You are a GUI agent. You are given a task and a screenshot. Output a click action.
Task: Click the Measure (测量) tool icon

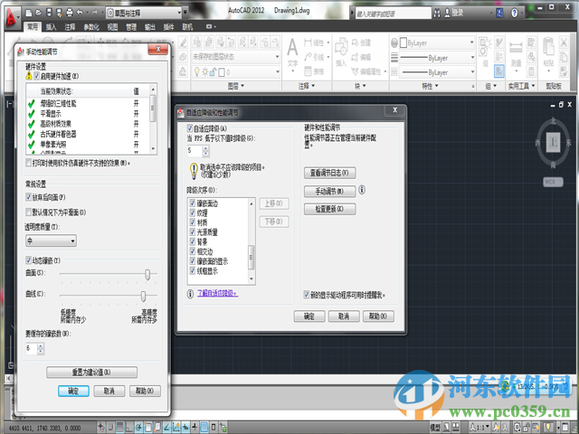click(516, 48)
